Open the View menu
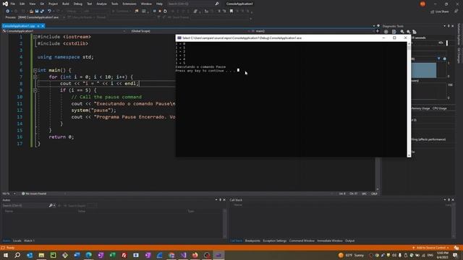Viewport: 463px width, 260px height. 32,4
